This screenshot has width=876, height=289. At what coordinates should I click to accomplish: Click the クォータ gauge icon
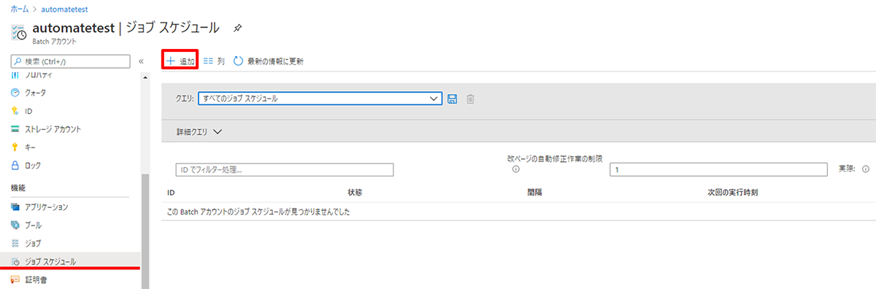(x=15, y=93)
